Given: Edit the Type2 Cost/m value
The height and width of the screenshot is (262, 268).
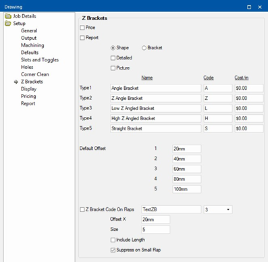Looking at the screenshot, I should pyautogui.click(x=249, y=98).
